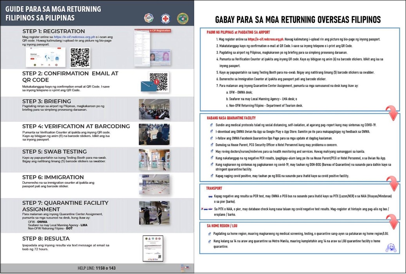Click the Step 4 Verification at Barcoding heading
This screenshot has height=274, width=406.
click(76, 126)
